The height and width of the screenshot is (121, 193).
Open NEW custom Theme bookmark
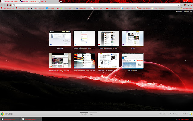click(x=128, y=8)
